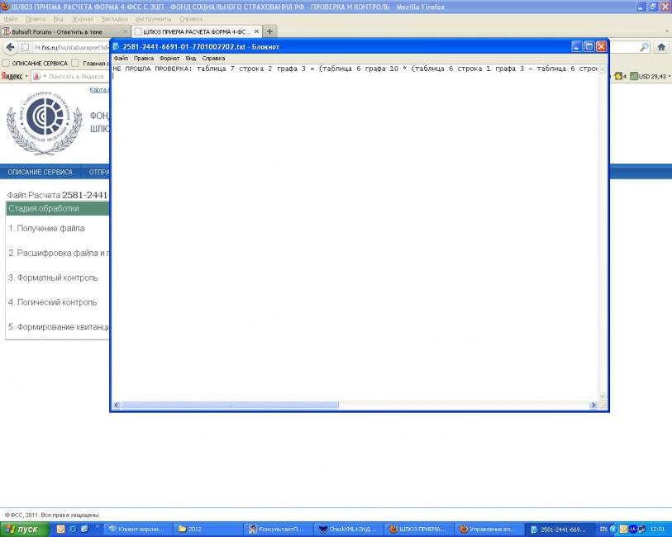Viewport: 672px width, 537px height.
Task: Open the Файл menu in Notepad
Action: point(121,59)
